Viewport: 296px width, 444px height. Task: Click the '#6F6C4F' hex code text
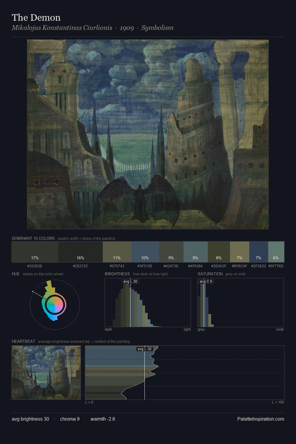coord(239,266)
